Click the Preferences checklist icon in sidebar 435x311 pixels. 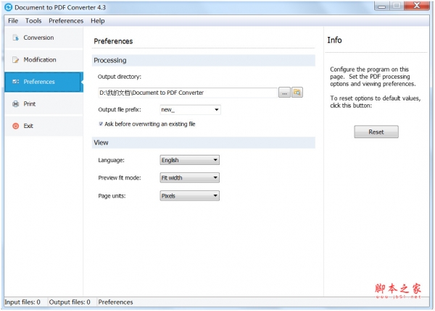(x=16, y=82)
